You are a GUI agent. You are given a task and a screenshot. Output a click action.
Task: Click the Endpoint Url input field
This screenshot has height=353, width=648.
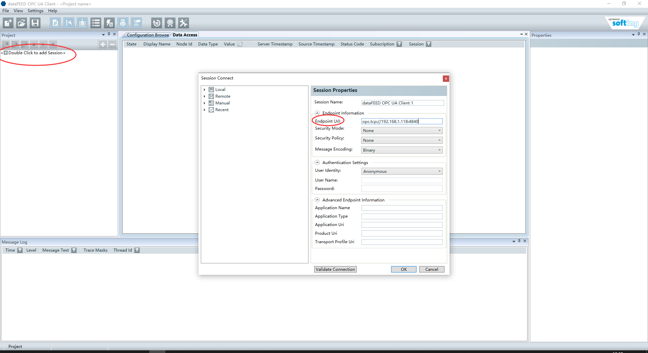[x=402, y=122]
